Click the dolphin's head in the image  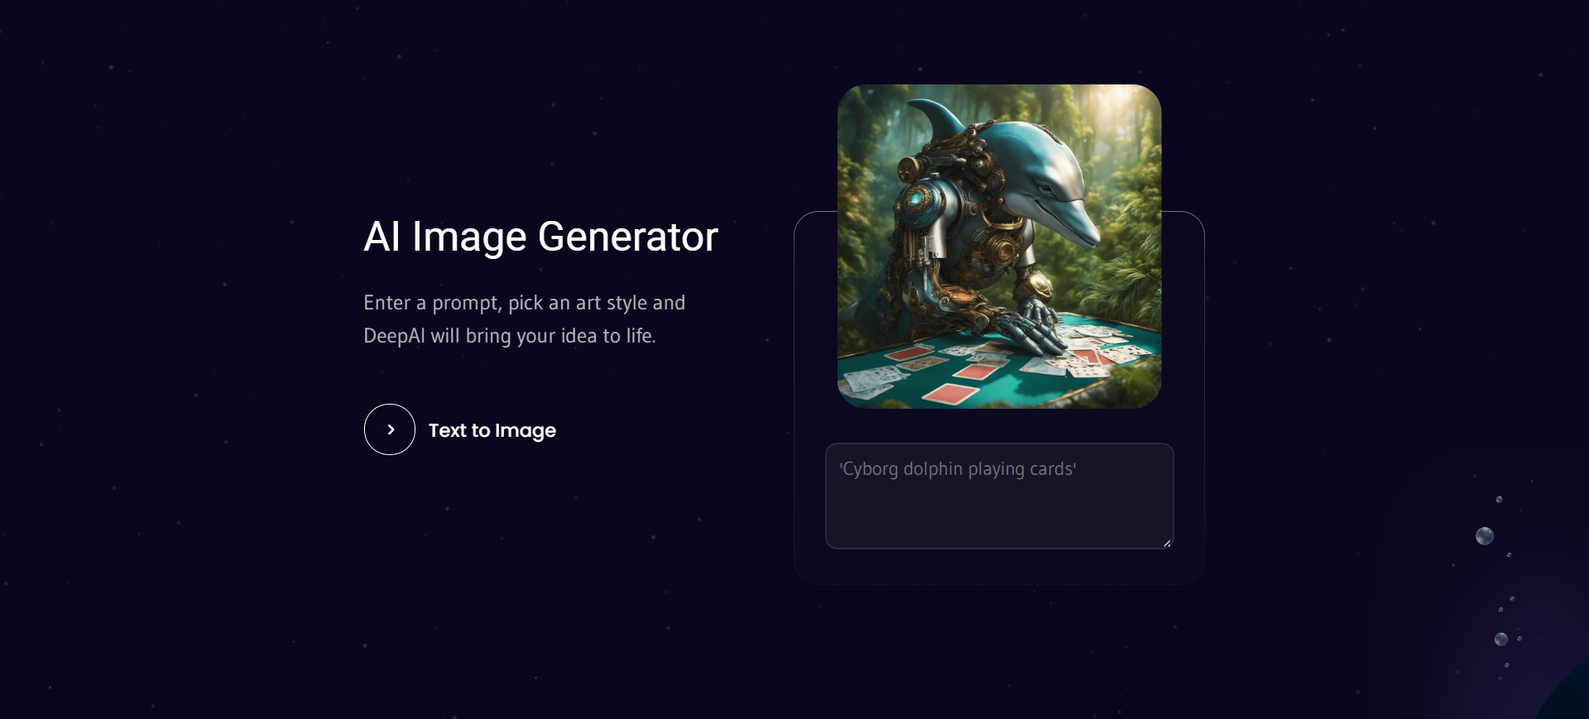coord(1043,178)
